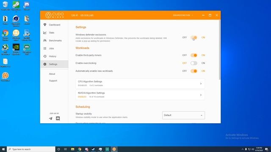Click the Jobs list icon
Image resolution: width=271 pixels, height=152 pixels.
(45, 49)
